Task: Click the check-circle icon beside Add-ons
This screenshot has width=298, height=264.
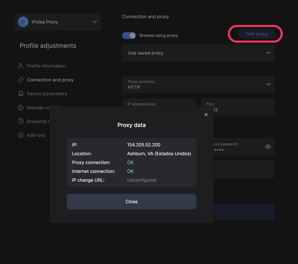Action: coord(20,135)
